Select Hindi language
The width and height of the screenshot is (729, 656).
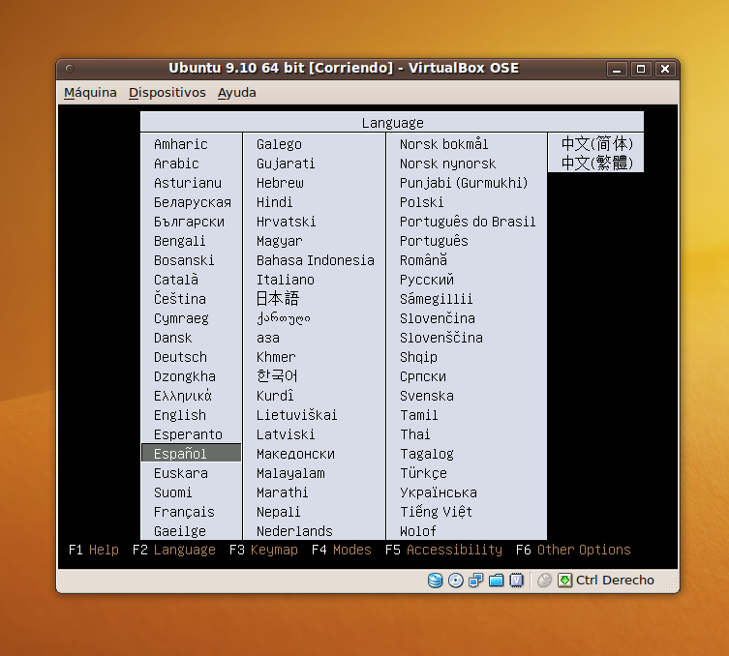click(x=274, y=202)
